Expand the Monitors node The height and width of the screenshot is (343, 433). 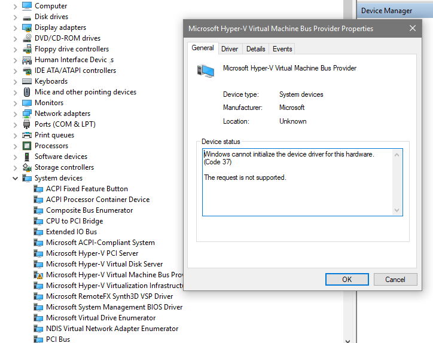[x=15, y=103]
